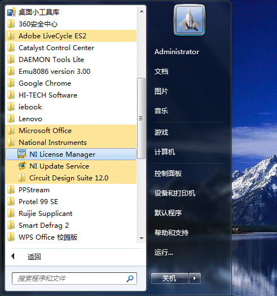
Task: Launch NI Update Service via its icon
Action: coord(22,166)
